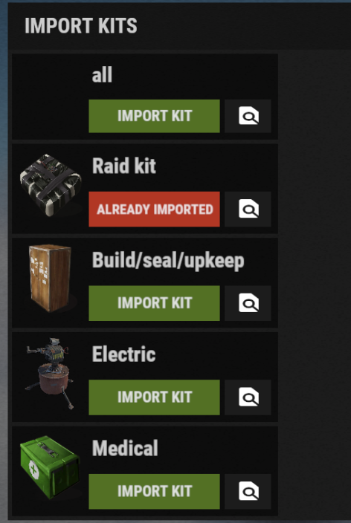The width and height of the screenshot is (351, 523).
Task: Click the red Already Imported button
Action: pyautogui.click(x=154, y=209)
